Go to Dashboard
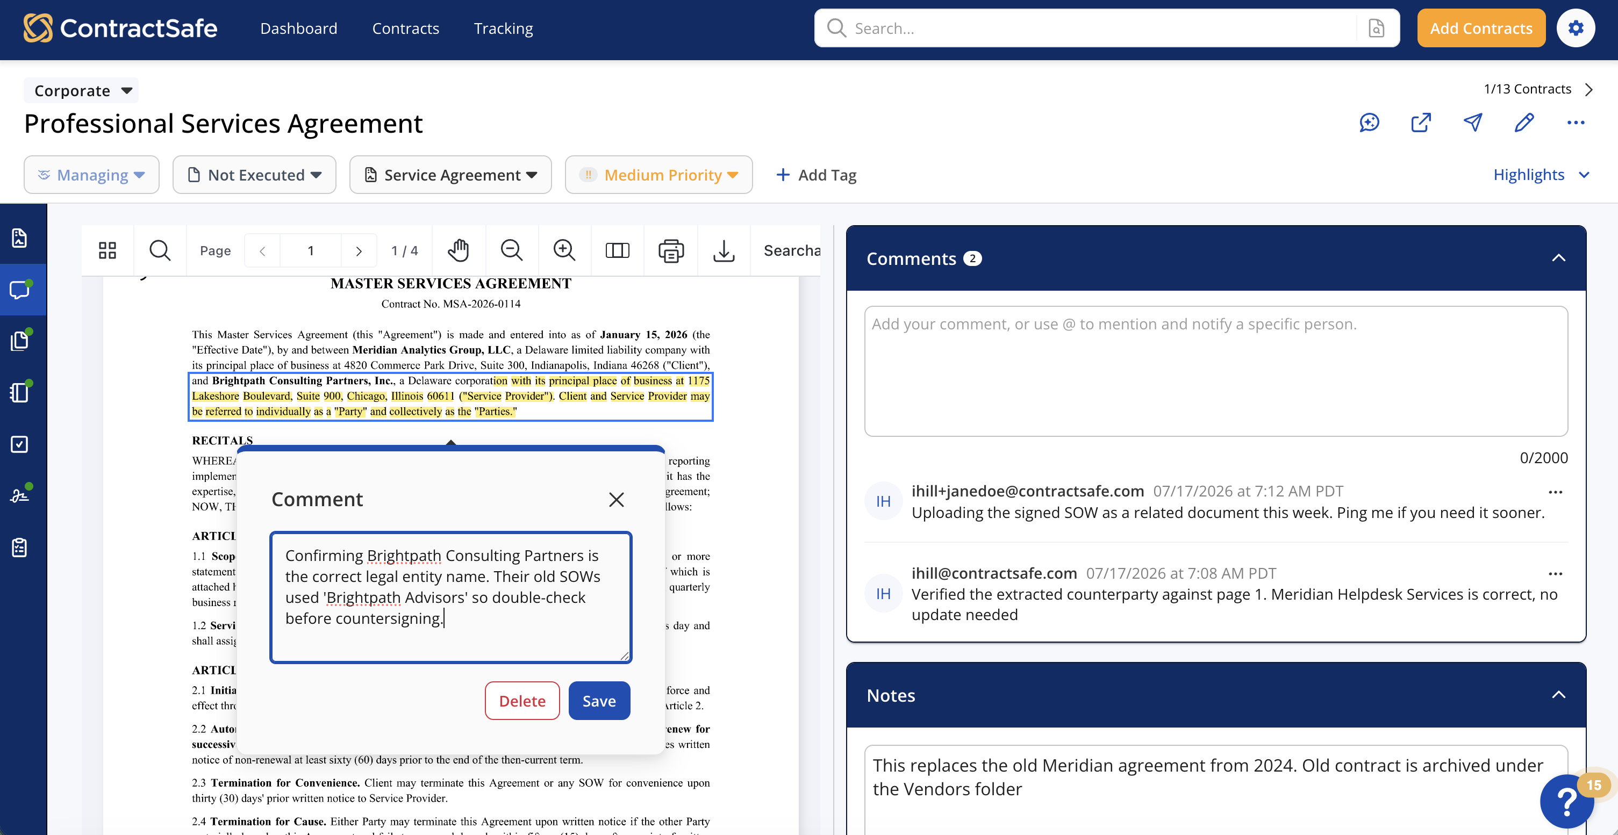 point(298,28)
